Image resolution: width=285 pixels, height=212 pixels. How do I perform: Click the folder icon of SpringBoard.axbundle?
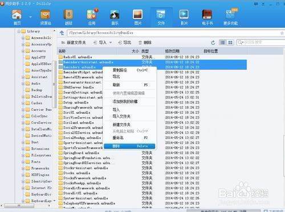click(x=60, y=153)
